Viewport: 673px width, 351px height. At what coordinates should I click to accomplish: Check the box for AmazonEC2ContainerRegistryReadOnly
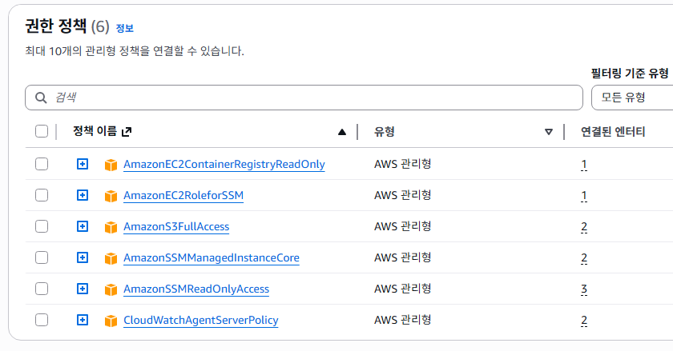coord(42,164)
